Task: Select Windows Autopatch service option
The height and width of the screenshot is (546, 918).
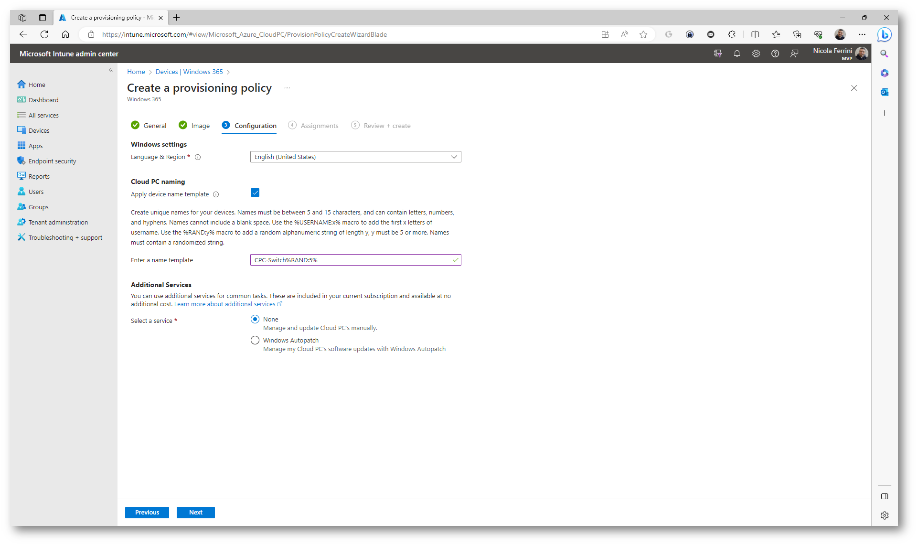Action: point(255,340)
